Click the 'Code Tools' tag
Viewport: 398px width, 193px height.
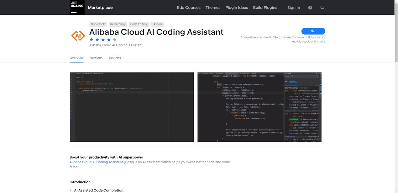98,24
